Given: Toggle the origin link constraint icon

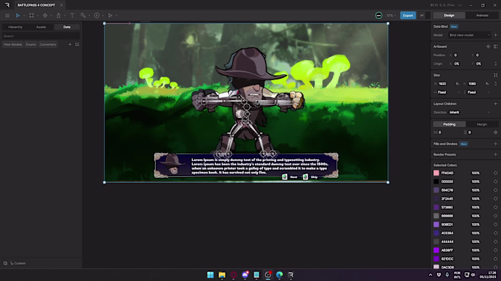Looking at the screenshot, I should tap(495, 64).
